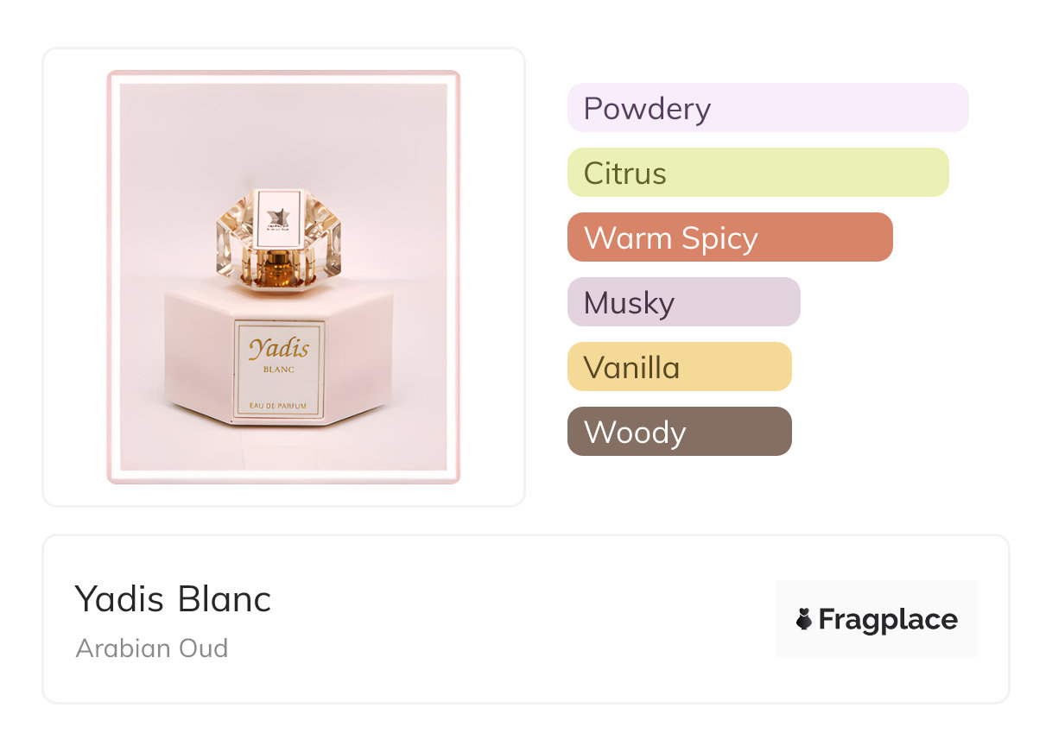Select the Citrus accord bar

pos(757,173)
